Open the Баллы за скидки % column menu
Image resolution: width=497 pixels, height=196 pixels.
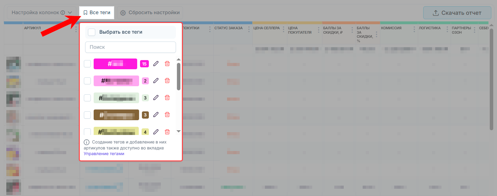click(377, 34)
